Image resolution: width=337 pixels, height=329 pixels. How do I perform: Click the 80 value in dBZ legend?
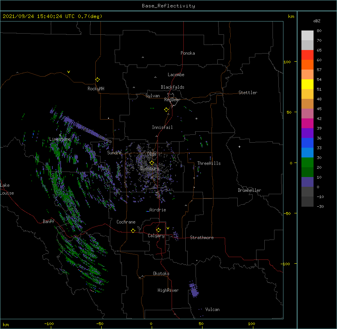point(319,30)
